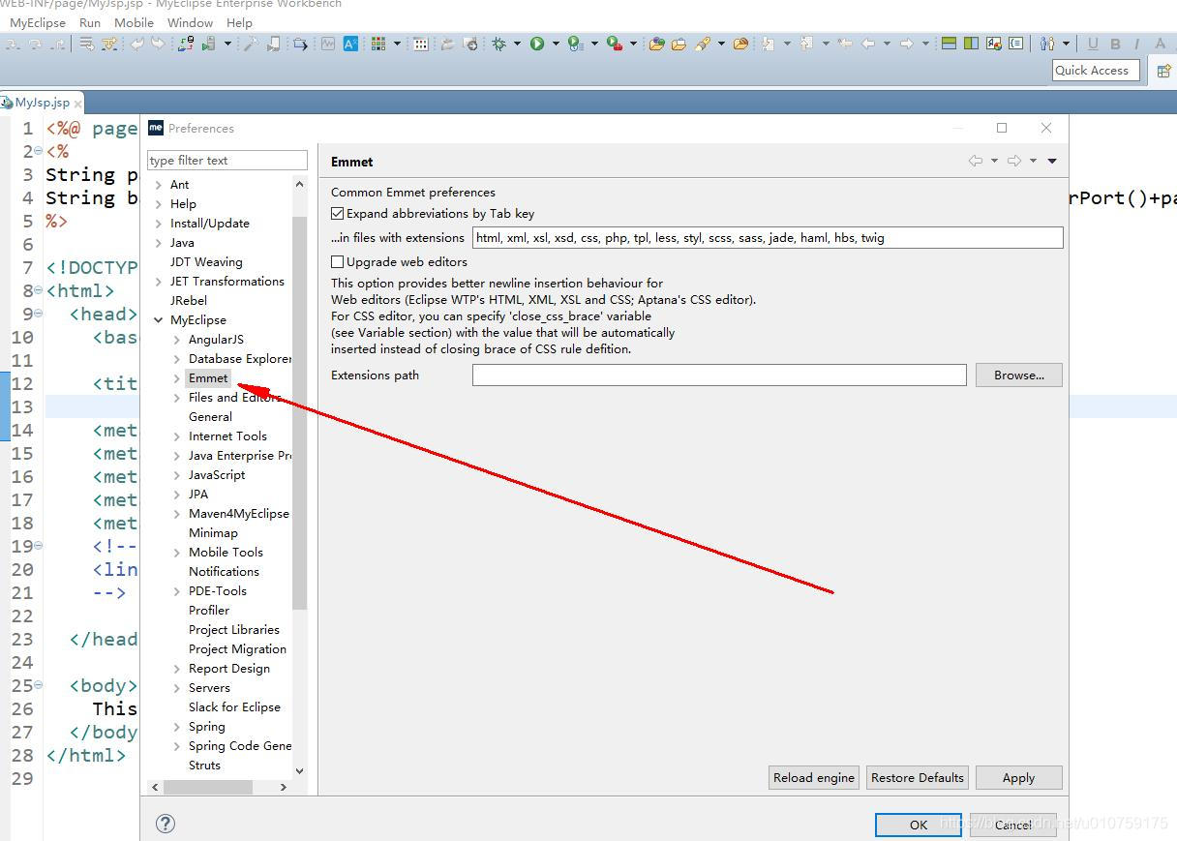Click the colored grid toolbar icon

[x=378, y=44]
